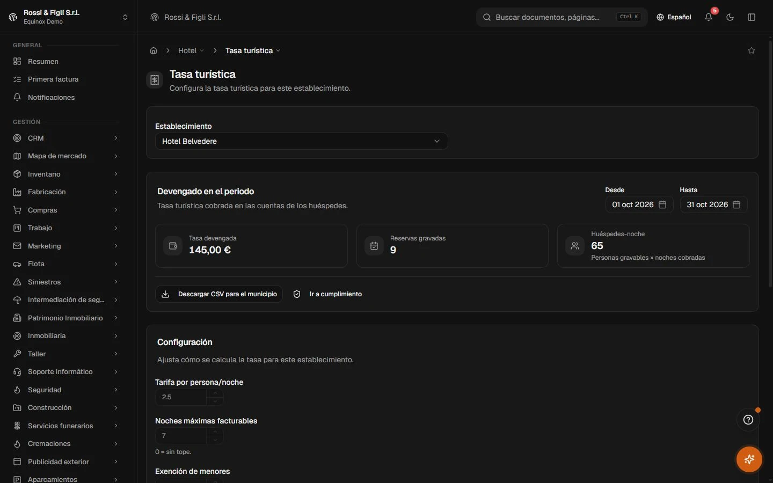
Task: Expand the Fabricación sidebar section
Action: coord(65,192)
